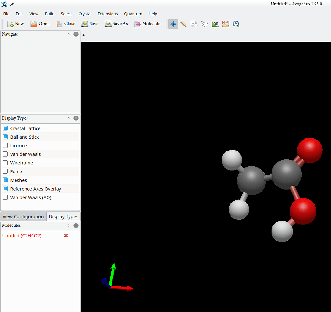Click the reference axes overlay in viewport
This screenshot has height=312, width=331.
117,277
